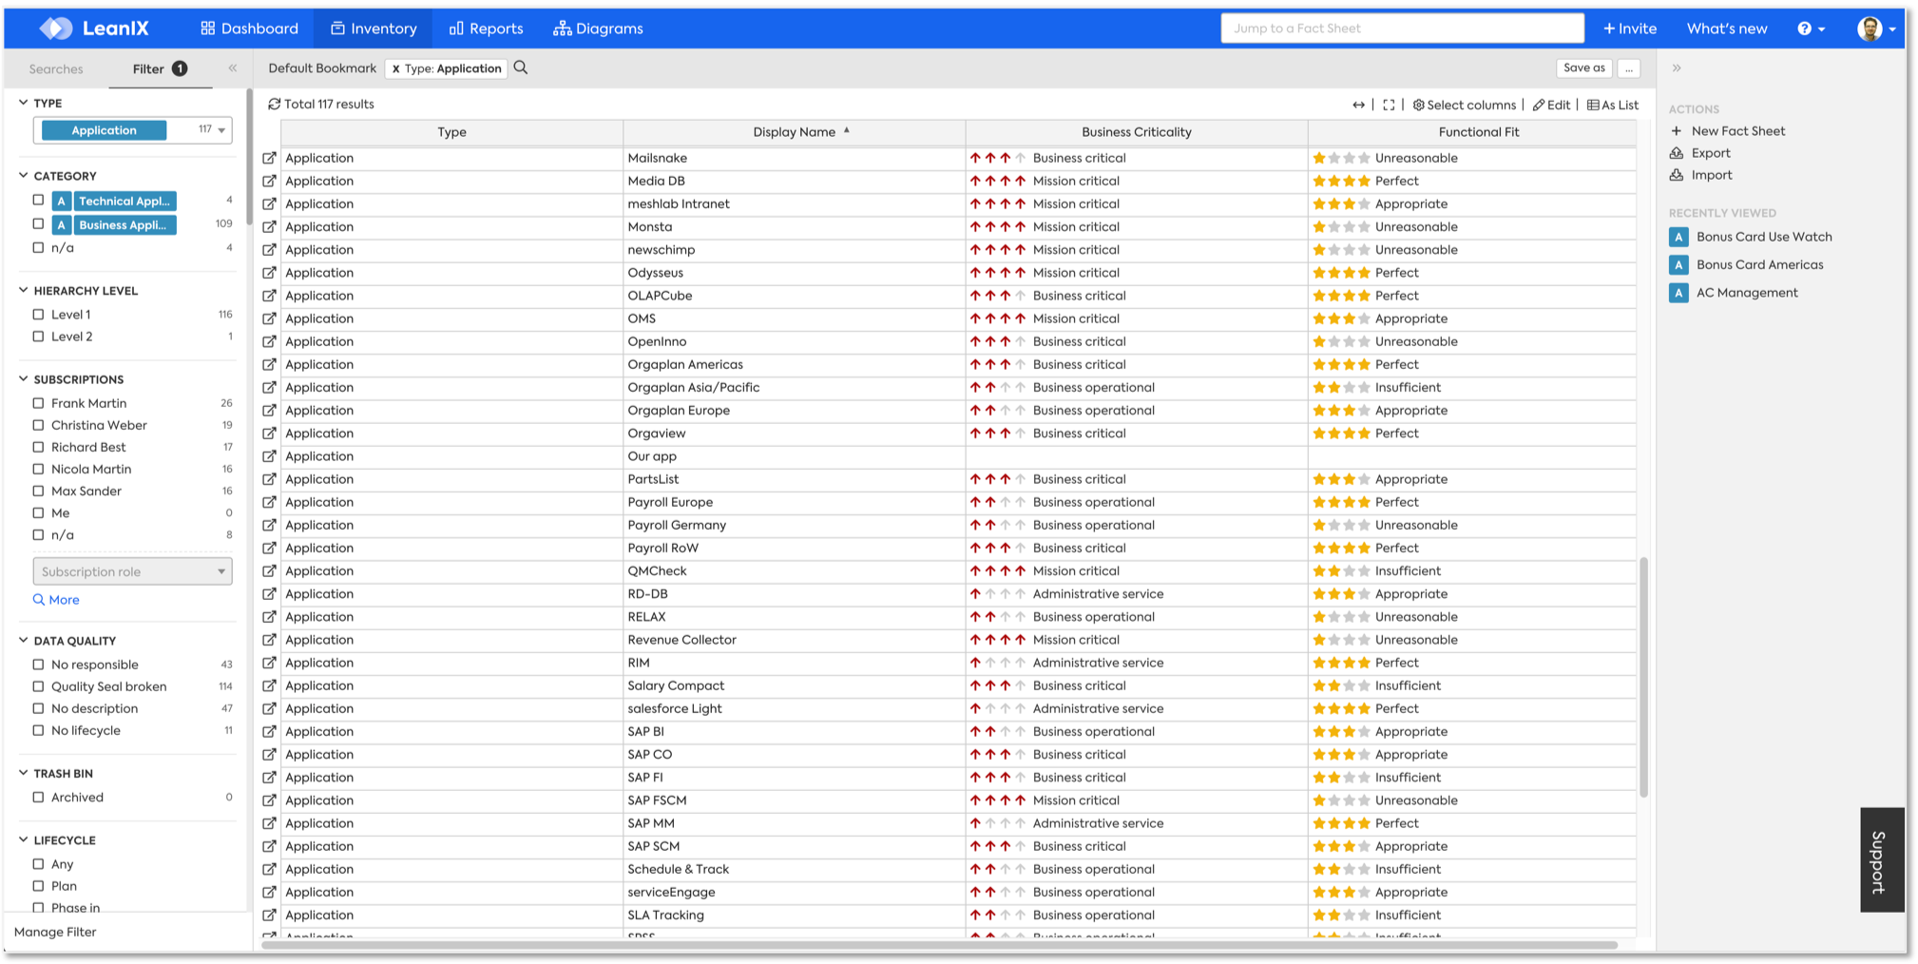The width and height of the screenshot is (1918, 964).
Task: Collapse the right actions panel
Action: [1677, 68]
